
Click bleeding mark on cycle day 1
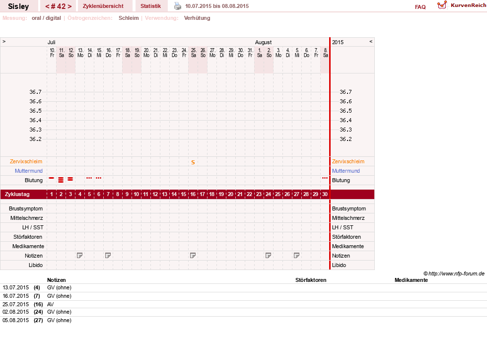(52, 178)
